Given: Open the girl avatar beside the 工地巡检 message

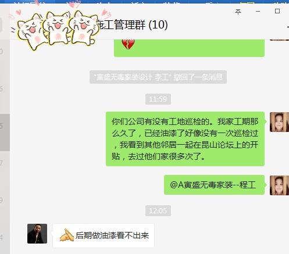Looking at the screenshot, I should [279, 122].
